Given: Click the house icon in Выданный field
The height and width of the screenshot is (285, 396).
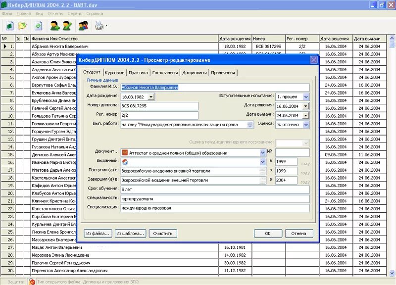Looking at the screenshot, I should click(125, 162).
